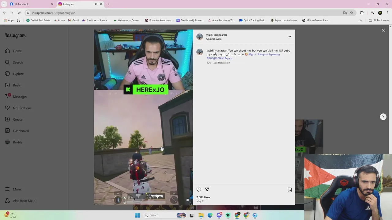Click the Instagram logo
392x220 pixels.
pos(15,35)
